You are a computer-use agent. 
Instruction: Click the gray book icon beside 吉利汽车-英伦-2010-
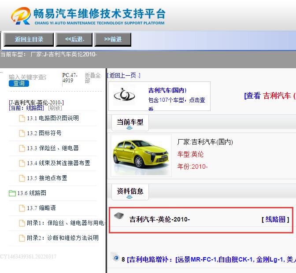pos(119,216)
